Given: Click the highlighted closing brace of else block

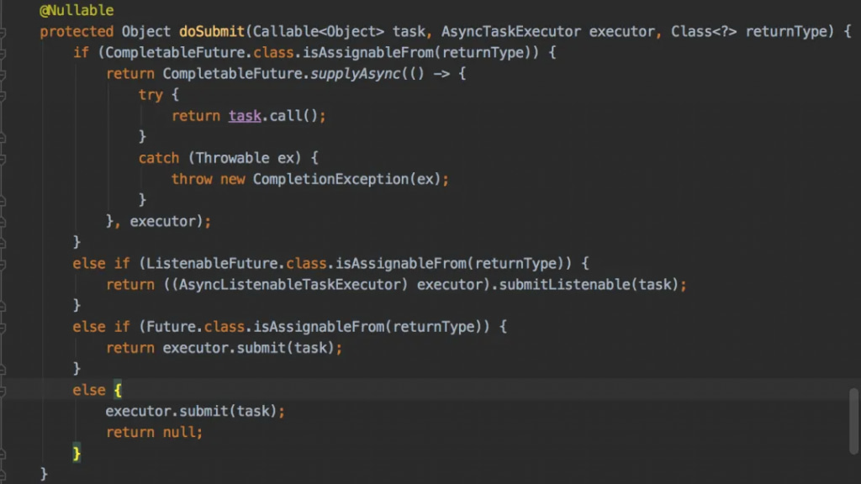Looking at the screenshot, I should (77, 454).
